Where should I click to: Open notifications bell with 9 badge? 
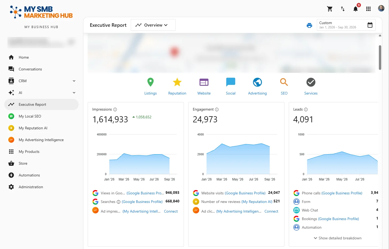click(x=356, y=8)
